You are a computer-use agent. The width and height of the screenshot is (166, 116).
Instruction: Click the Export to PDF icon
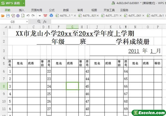pos(13,16)
